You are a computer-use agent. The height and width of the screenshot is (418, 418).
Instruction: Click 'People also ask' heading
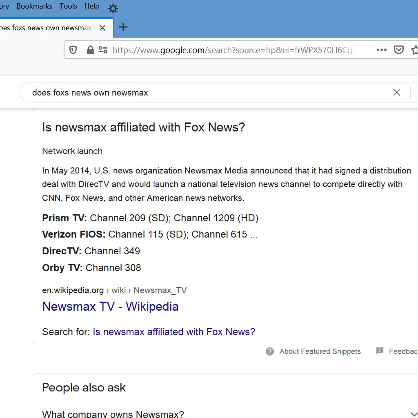(x=84, y=387)
